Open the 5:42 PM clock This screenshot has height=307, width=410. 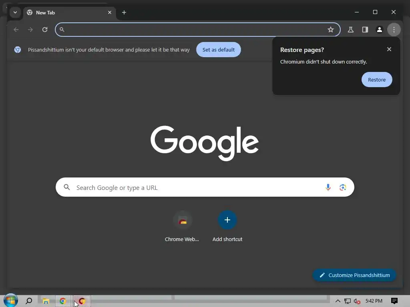coord(374,301)
